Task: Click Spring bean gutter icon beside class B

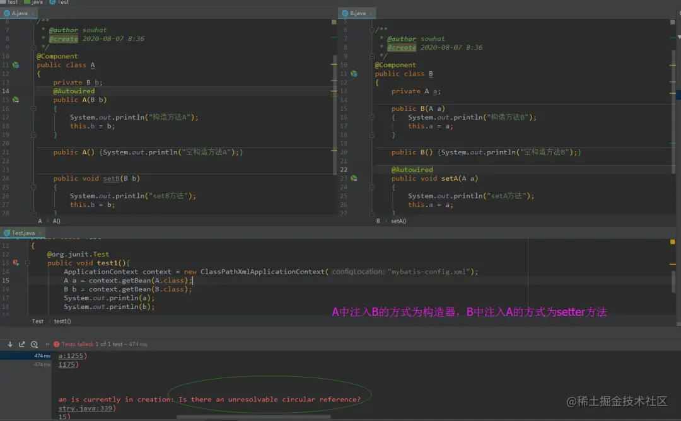Action: click(x=354, y=74)
